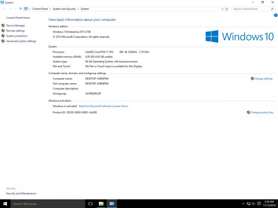
Task: Click the Windows 10 Enterprise 2015 LTSB text
Action: pos(72,32)
